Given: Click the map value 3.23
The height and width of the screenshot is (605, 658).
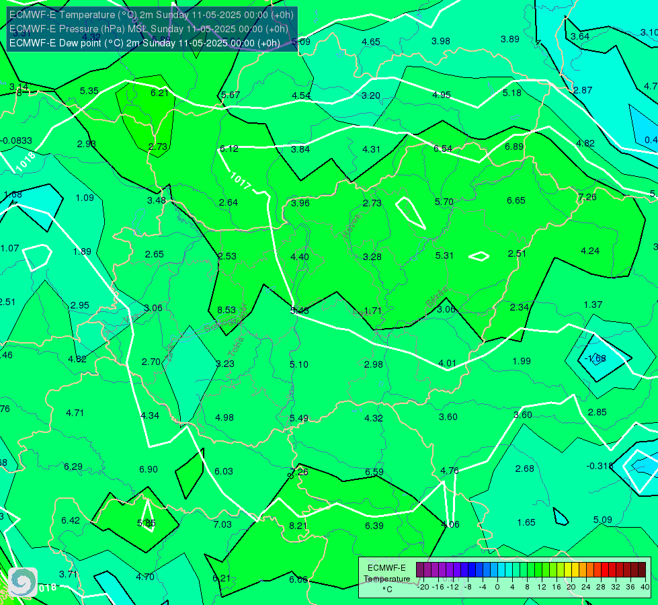Looking at the screenshot, I should [x=225, y=364].
